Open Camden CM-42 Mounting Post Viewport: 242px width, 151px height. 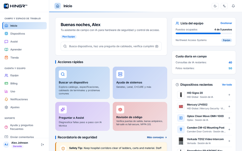[x=204, y=130]
